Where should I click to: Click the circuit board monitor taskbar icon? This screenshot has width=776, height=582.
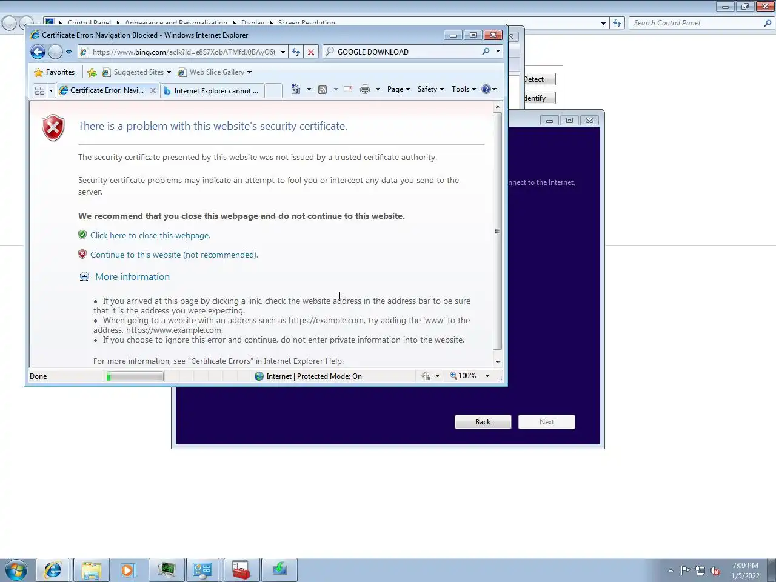pos(166,570)
